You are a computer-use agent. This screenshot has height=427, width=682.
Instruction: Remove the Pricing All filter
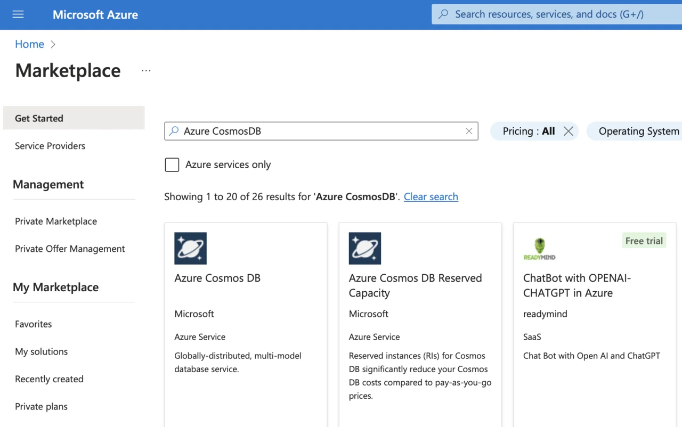point(569,131)
